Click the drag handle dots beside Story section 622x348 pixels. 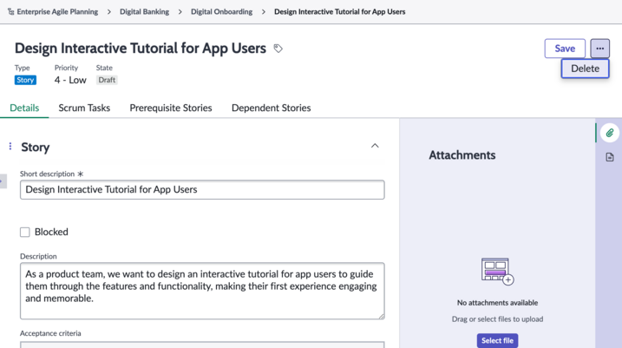coord(10,147)
